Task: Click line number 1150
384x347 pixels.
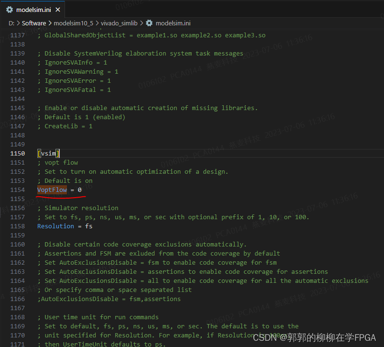Action: 17,153
